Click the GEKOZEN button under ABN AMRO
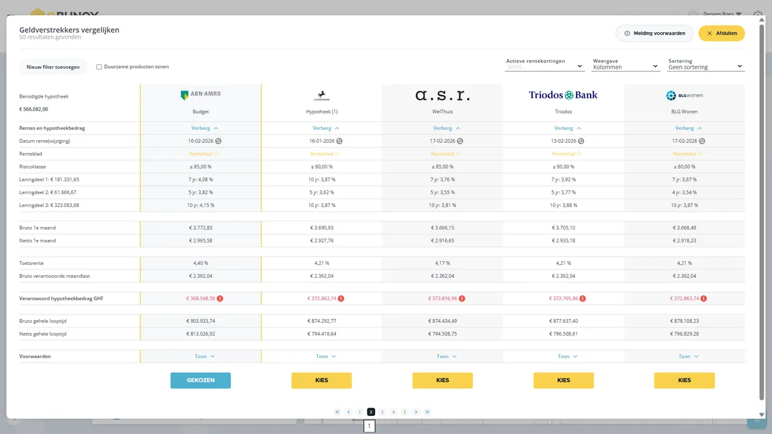The height and width of the screenshot is (434, 772). click(x=201, y=381)
